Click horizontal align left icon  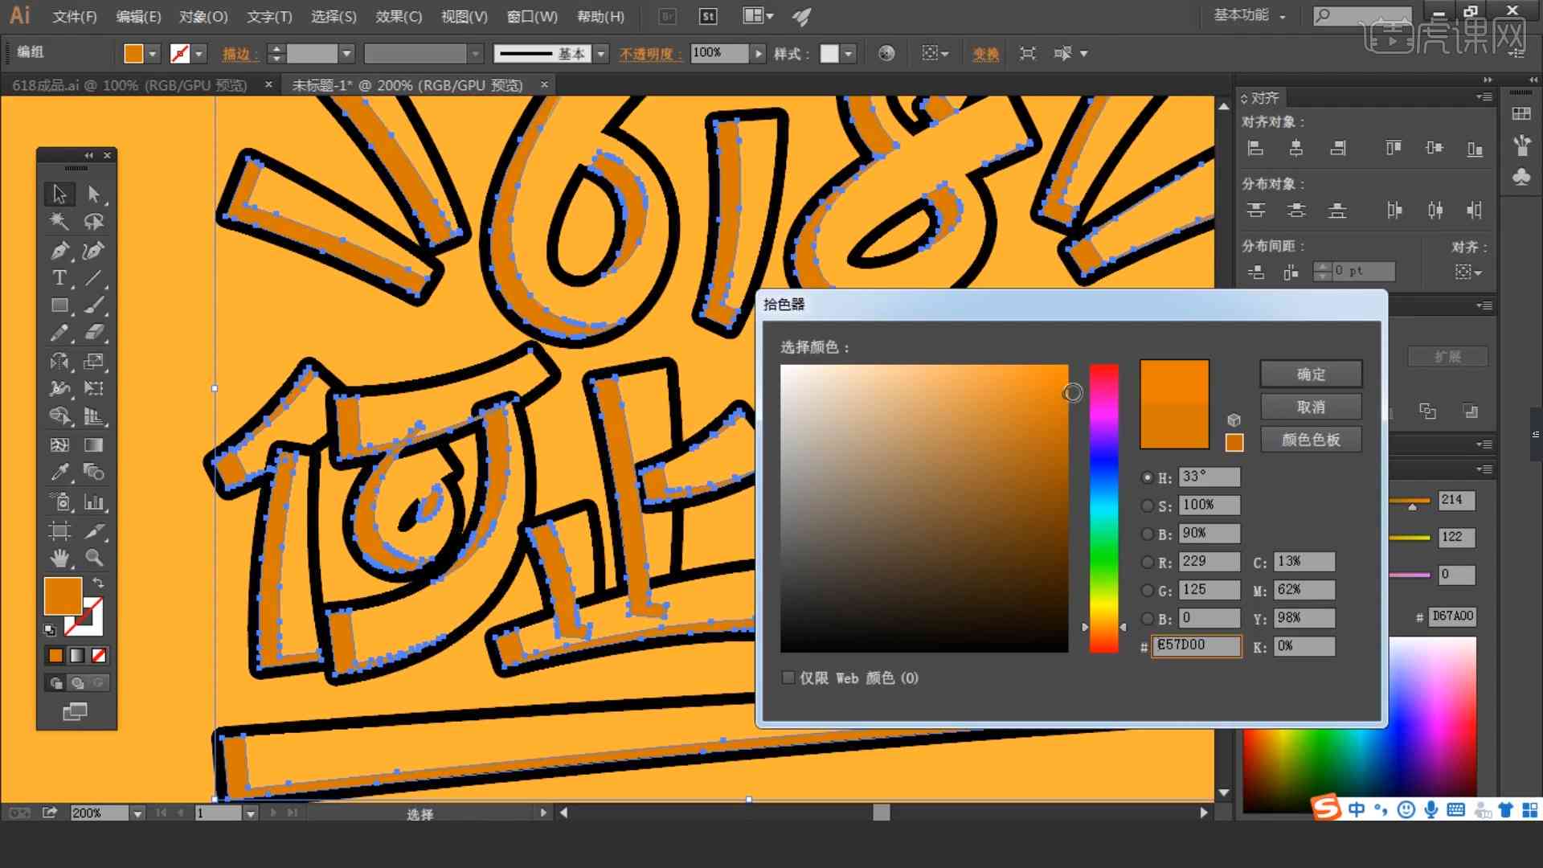[1255, 148]
